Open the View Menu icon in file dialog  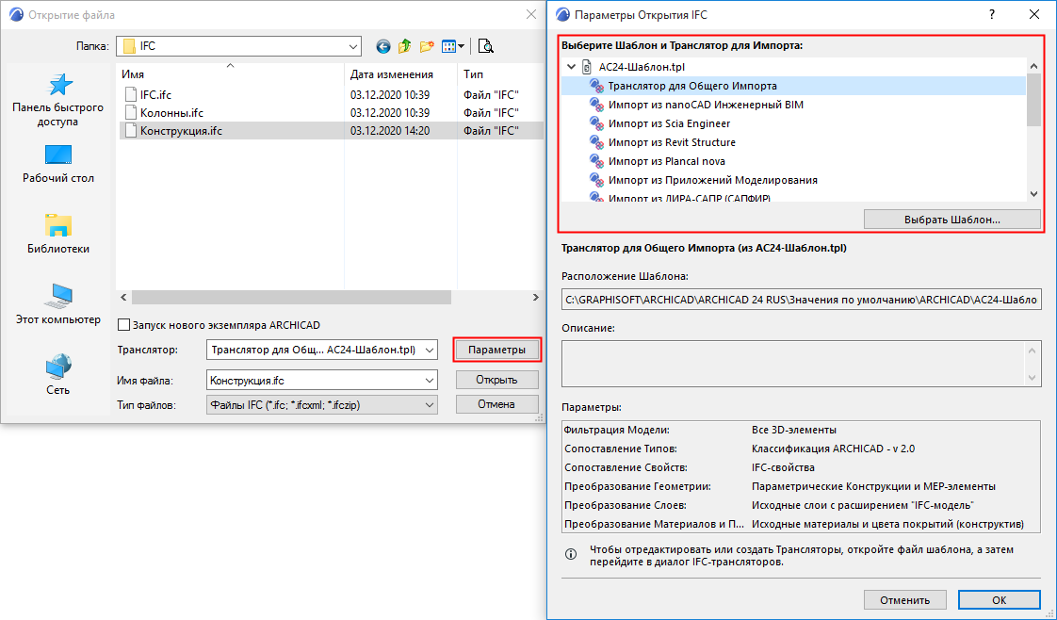pos(448,46)
